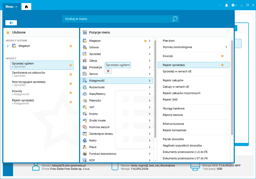The height and width of the screenshot is (179, 256).
Task: Click the Zamknięcie okresu calendar icon
Action: (x=85, y=134)
